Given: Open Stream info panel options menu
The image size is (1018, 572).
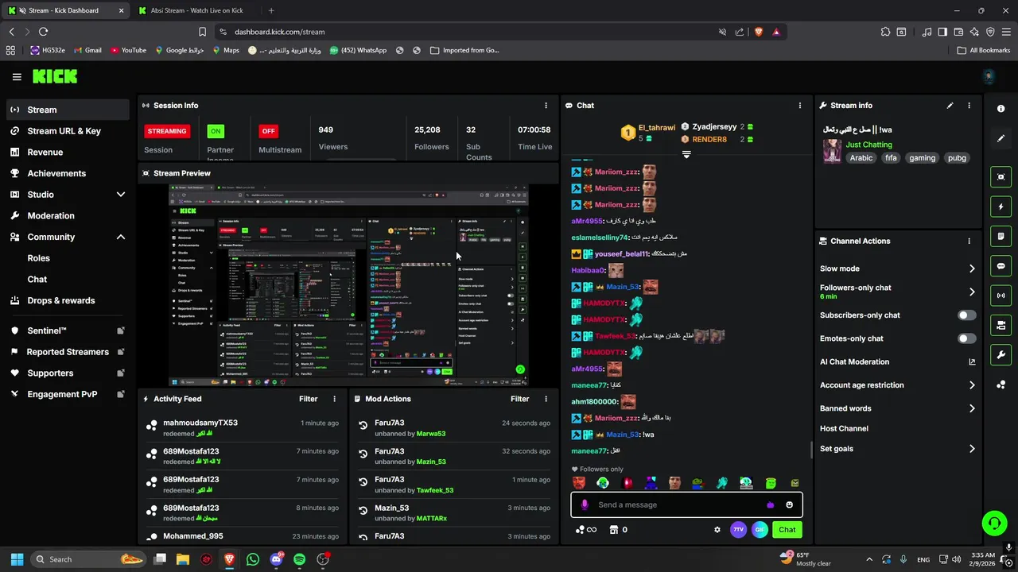Looking at the screenshot, I should tap(969, 105).
